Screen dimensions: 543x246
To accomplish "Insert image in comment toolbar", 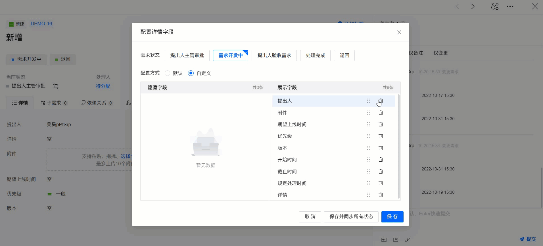I will pyautogui.click(x=384, y=240).
